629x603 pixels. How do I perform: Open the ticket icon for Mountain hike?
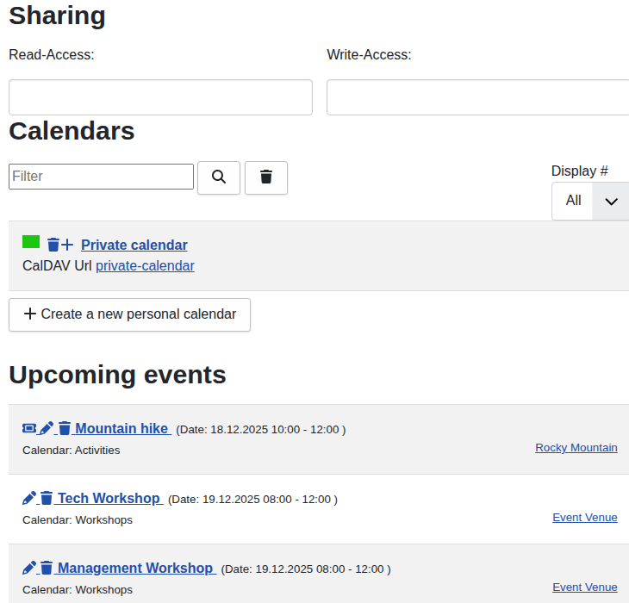pyautogui.click(x=29, y=428)
